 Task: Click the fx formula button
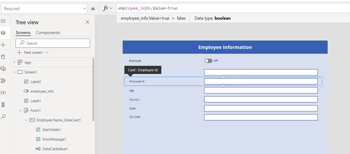point(107,8)
